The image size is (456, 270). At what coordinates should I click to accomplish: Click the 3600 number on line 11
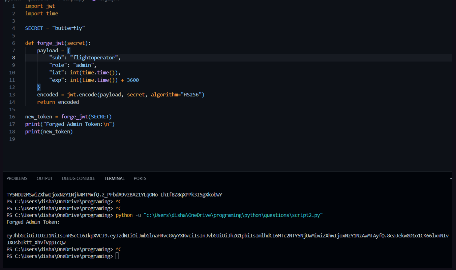tap(133, 80)
